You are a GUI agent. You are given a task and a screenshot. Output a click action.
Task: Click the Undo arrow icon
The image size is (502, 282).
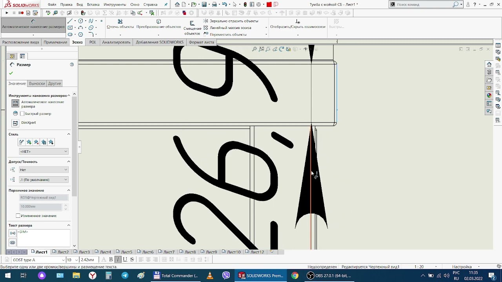pos(224,5)
